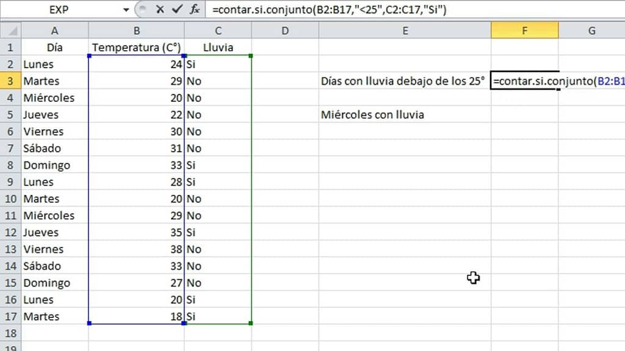Select the highlighted column F header
This screenshot has height=351, width=625.
524,30
